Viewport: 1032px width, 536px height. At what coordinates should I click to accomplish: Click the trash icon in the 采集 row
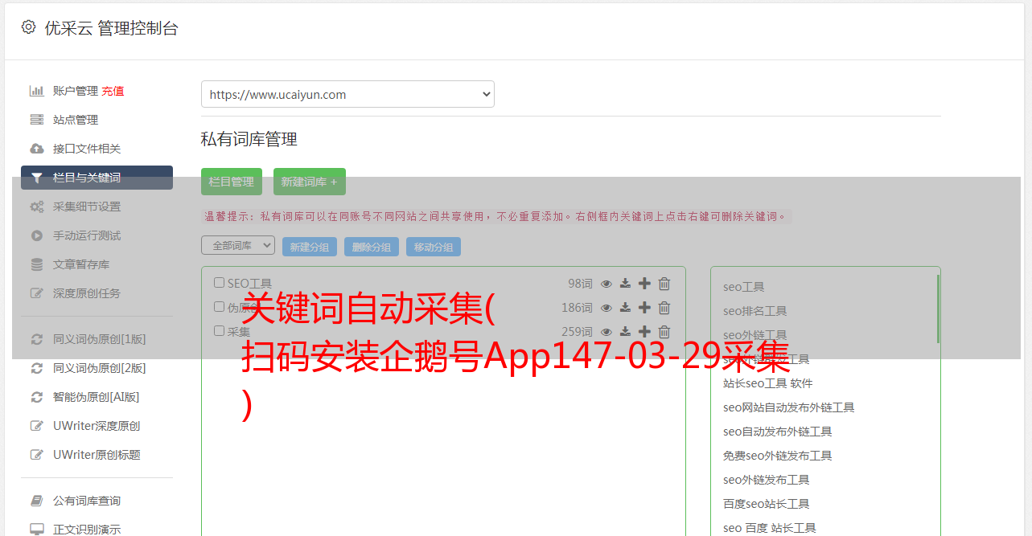tap(664, 332)
